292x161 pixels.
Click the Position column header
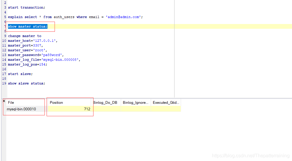point(69,103)
